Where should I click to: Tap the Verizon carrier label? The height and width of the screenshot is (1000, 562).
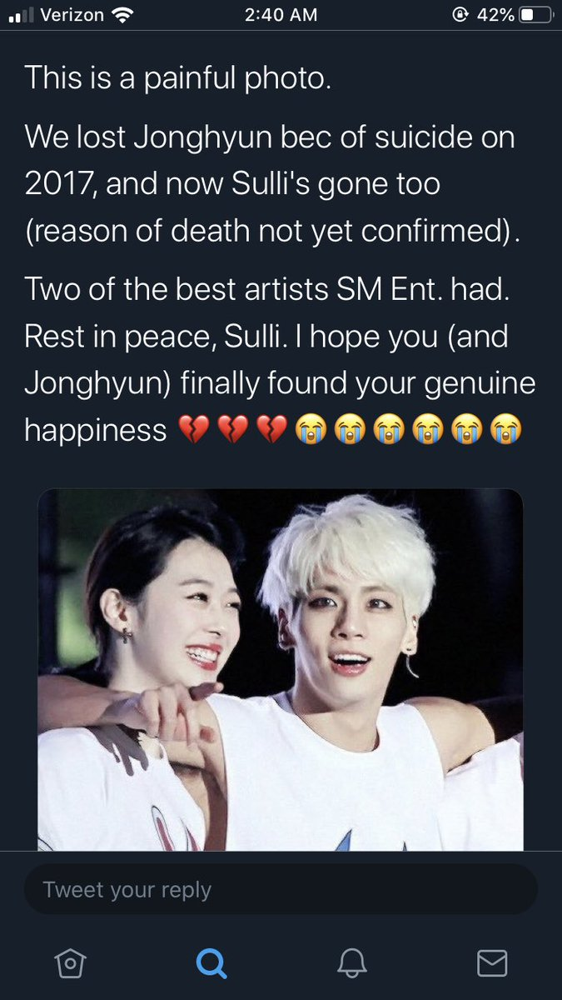[71, 14]
